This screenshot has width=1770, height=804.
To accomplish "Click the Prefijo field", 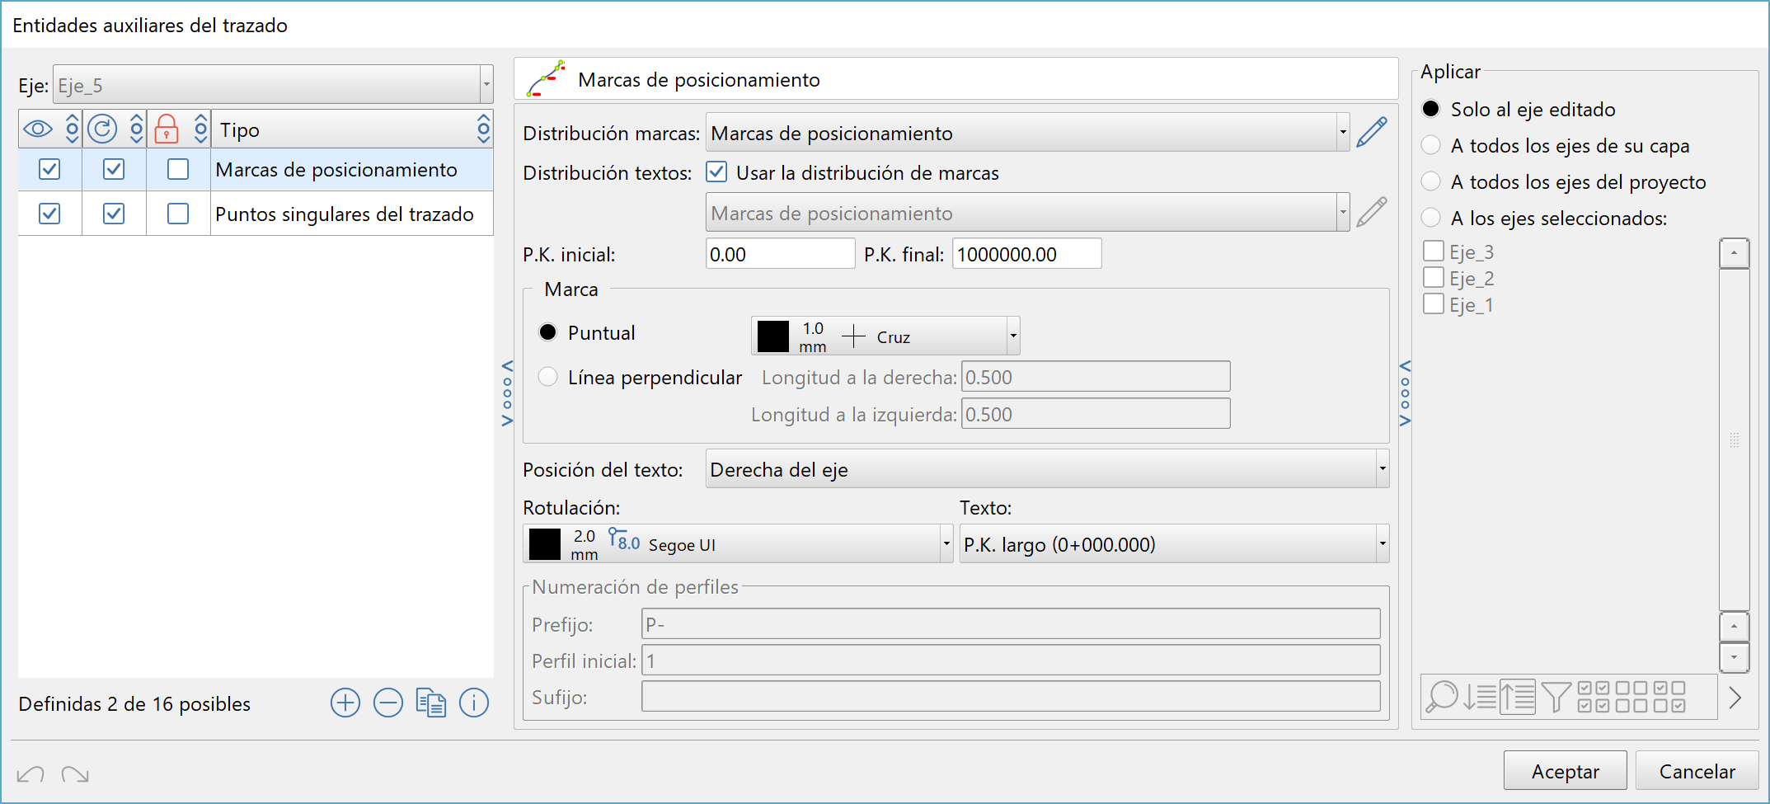I will tap(1011, 624).
